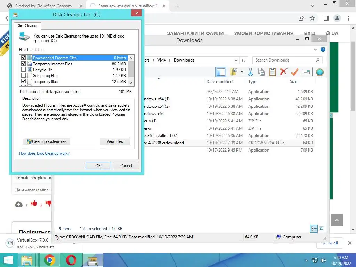Click the Copy icon in Downloads toolbar
The height and width of the screenshot is (267, 356).
click(261, 72)
